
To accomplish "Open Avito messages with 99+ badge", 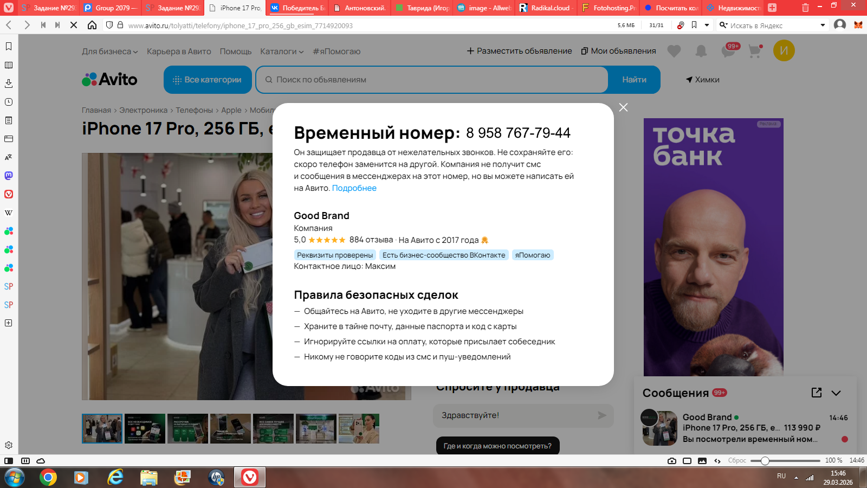I will pyautogui.click(x=729, y=50).
